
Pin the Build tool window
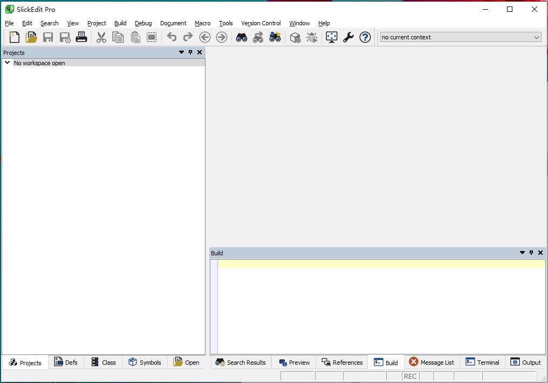pyautogui.click(x=531, y=253)
